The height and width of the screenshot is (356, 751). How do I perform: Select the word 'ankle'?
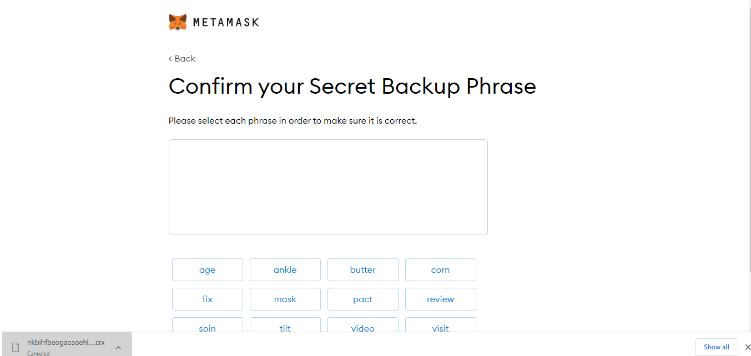[x=285, y=270]
